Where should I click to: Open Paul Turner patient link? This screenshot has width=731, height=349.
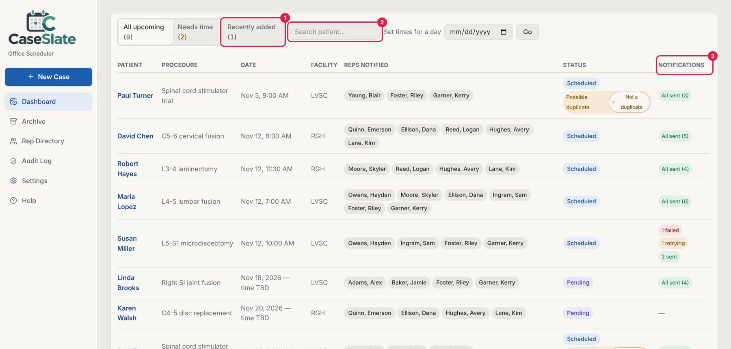135,95
